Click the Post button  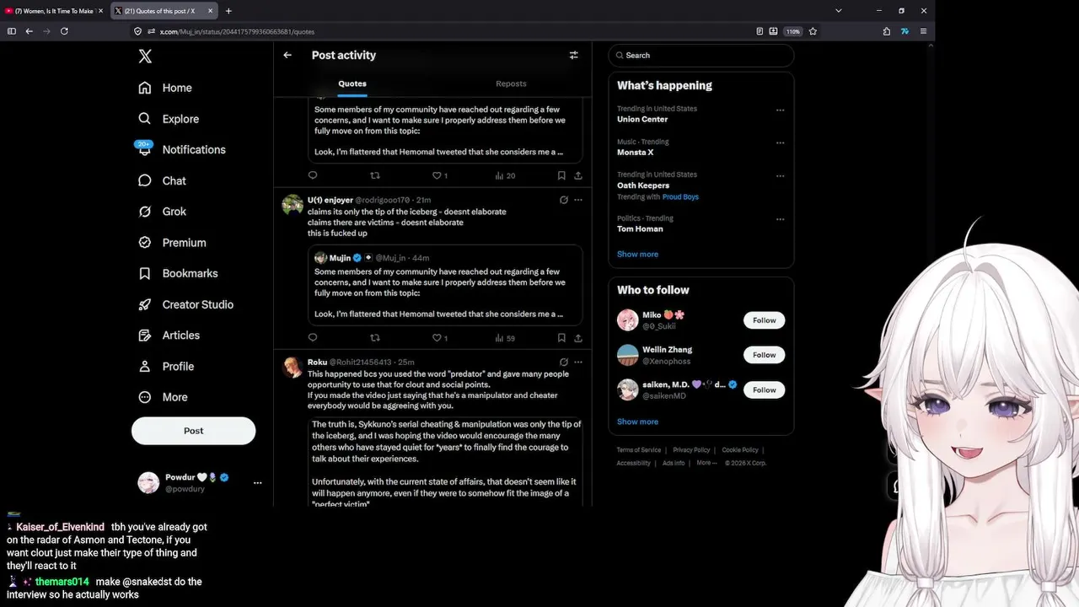coord(193,431)
